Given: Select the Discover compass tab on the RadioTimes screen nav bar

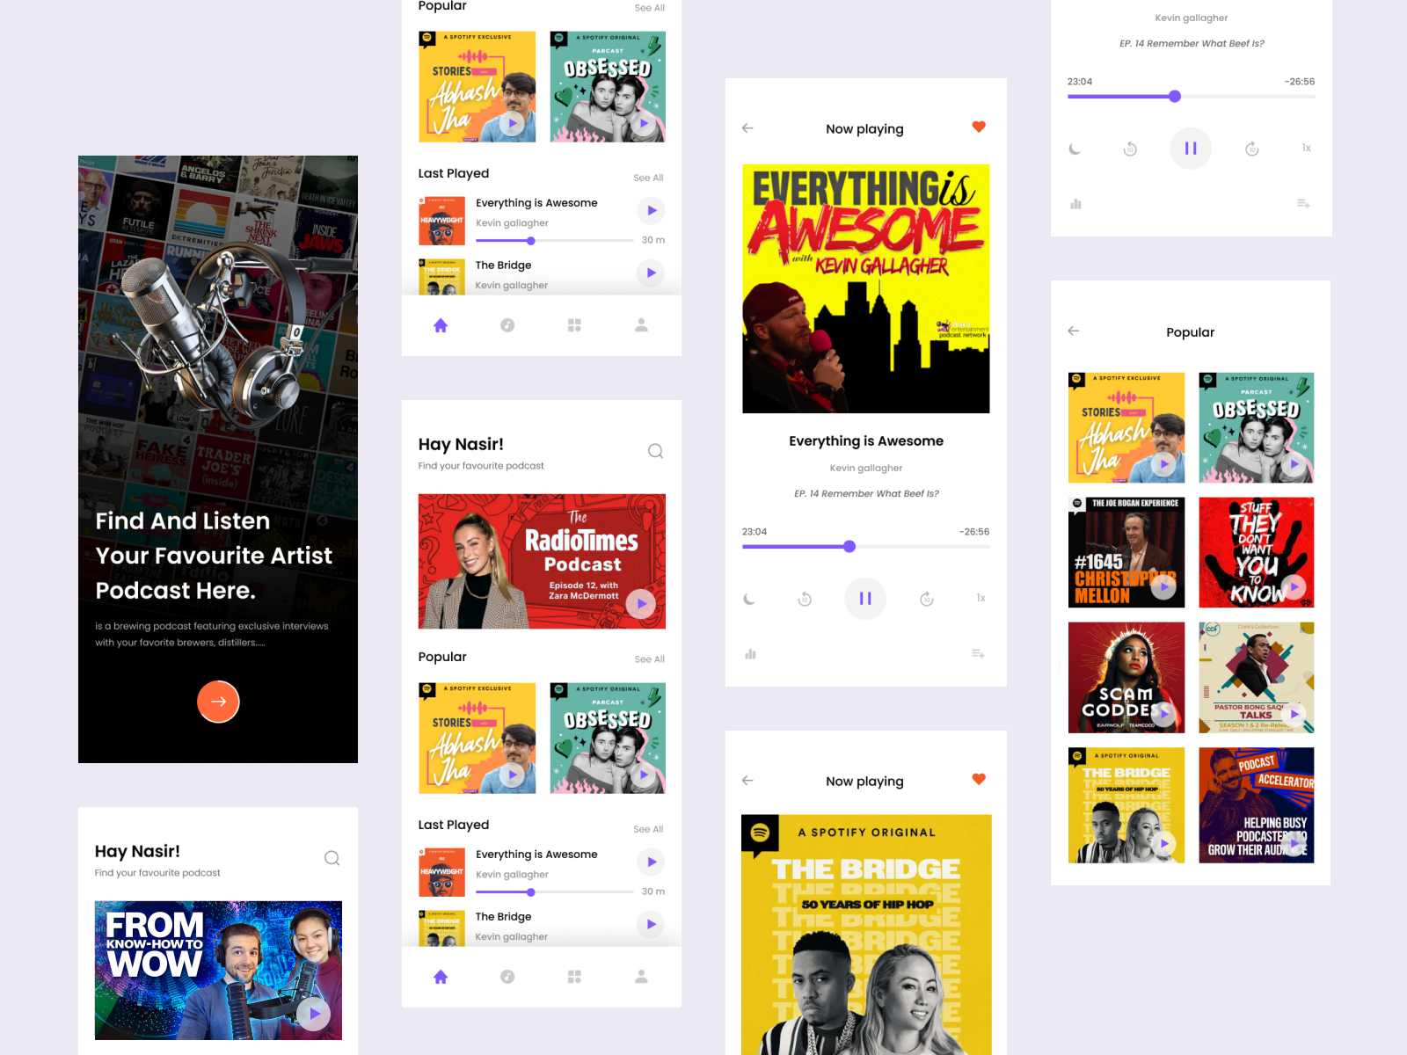Looking at the screenshot, I should 507,977.
